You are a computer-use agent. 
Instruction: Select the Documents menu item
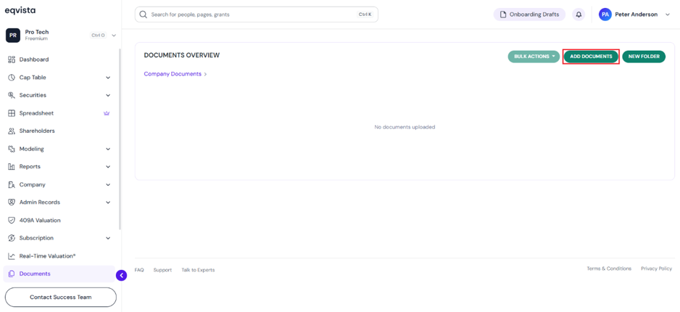pyautogui.click(x=59, y=274)
